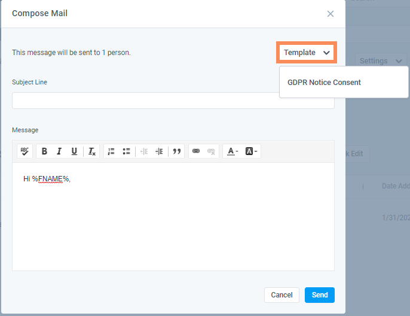
Task: Click the Edit button behind dialog
Action: coord(357,154)
